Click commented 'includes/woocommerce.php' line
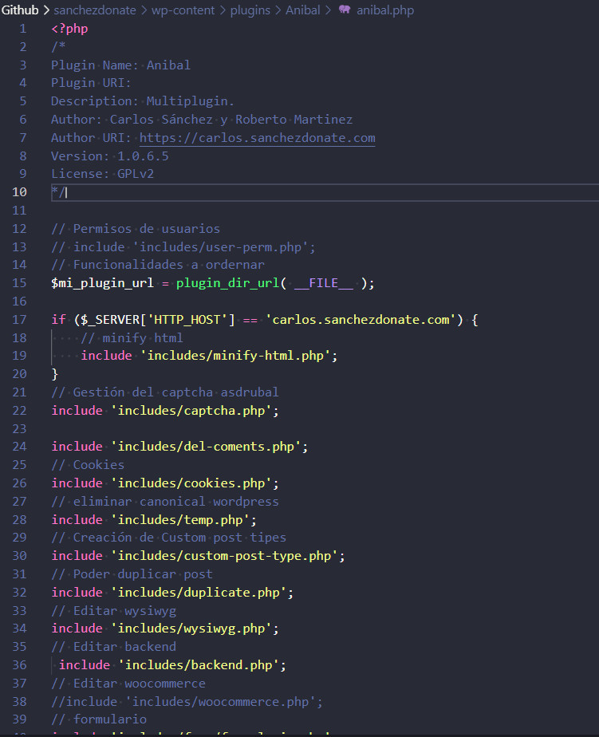Image resolution: width=599 pixels, height=737 pixels. coord(187,702)
